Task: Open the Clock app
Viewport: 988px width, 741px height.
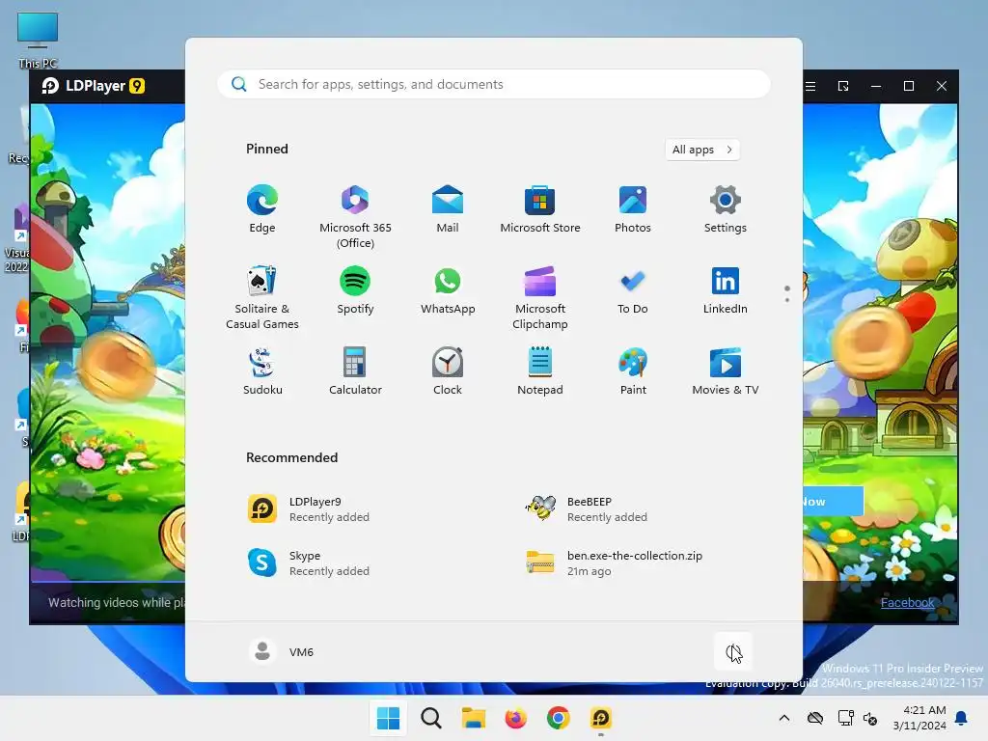Action: coord(448,371)
